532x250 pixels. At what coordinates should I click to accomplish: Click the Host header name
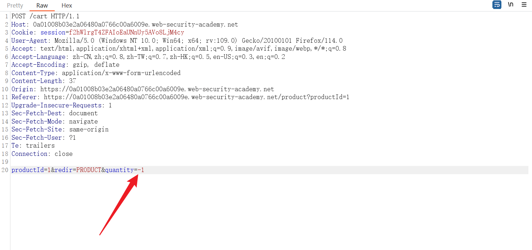pos(18,24)
